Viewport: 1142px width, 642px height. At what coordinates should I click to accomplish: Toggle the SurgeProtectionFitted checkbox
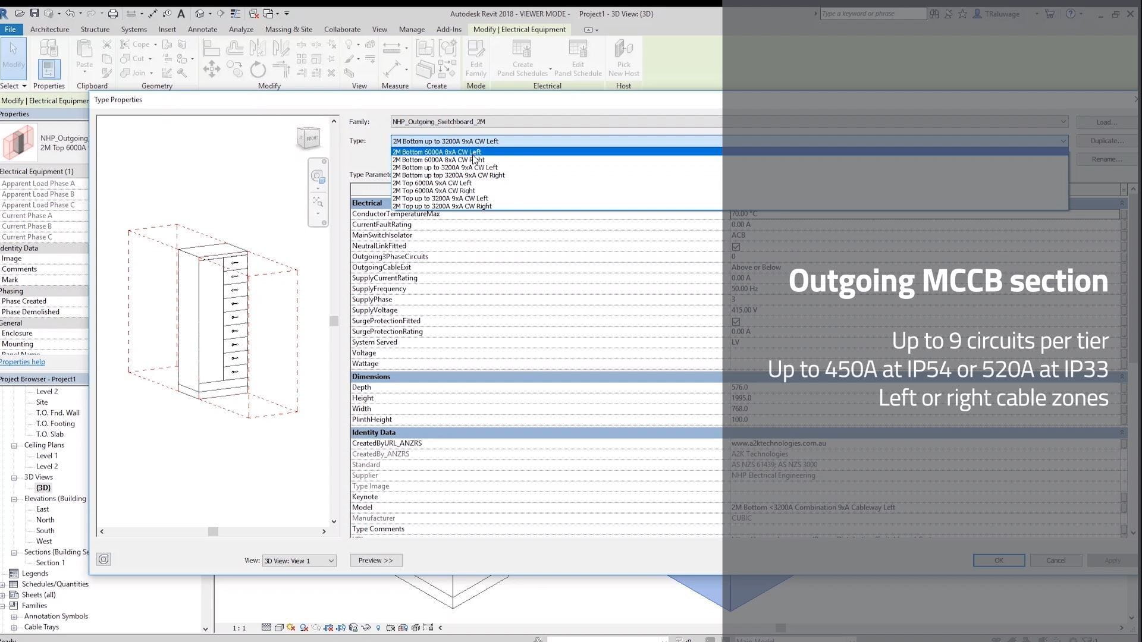pyautogui.click(x=736, y=321)
